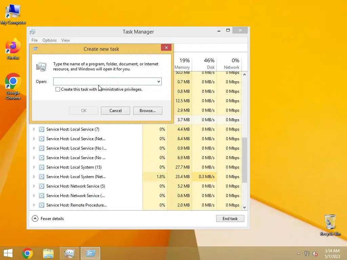Click the scroll down arrow of process list

click(244, 208)
